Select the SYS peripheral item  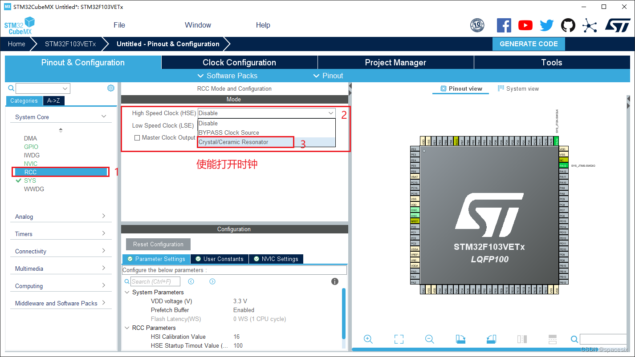[30, 181]
